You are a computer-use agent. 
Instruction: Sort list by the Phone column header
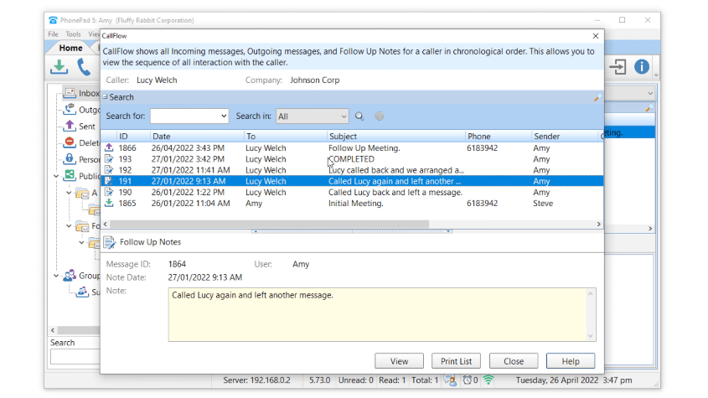point(498,136)
